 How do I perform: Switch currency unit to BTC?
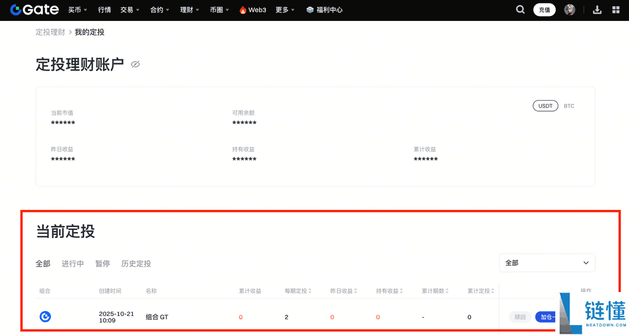pos(569,106)
